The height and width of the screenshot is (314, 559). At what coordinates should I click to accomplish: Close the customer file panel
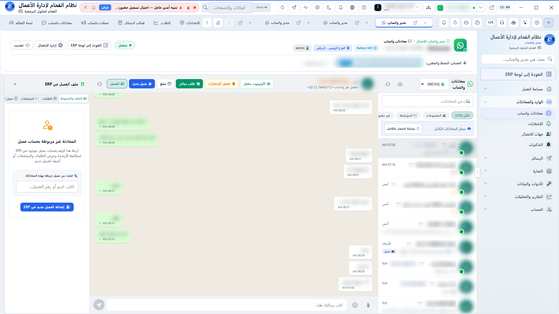click(x=15, y=84)
